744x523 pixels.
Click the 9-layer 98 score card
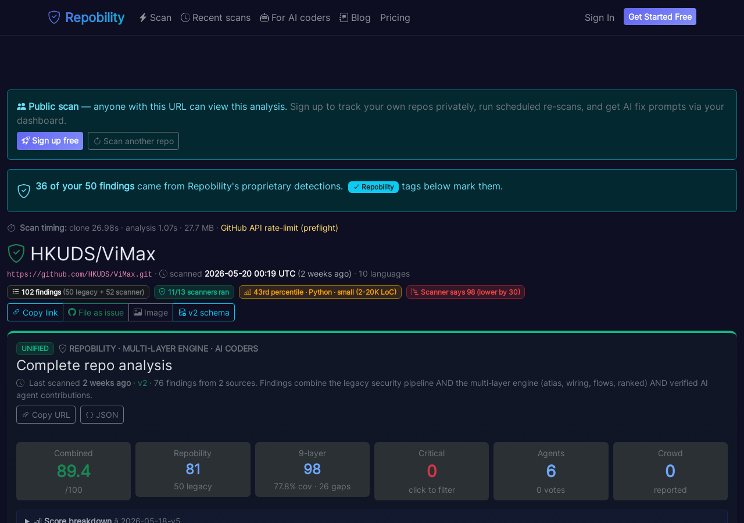pyautogui.click(x=312, y=470)
